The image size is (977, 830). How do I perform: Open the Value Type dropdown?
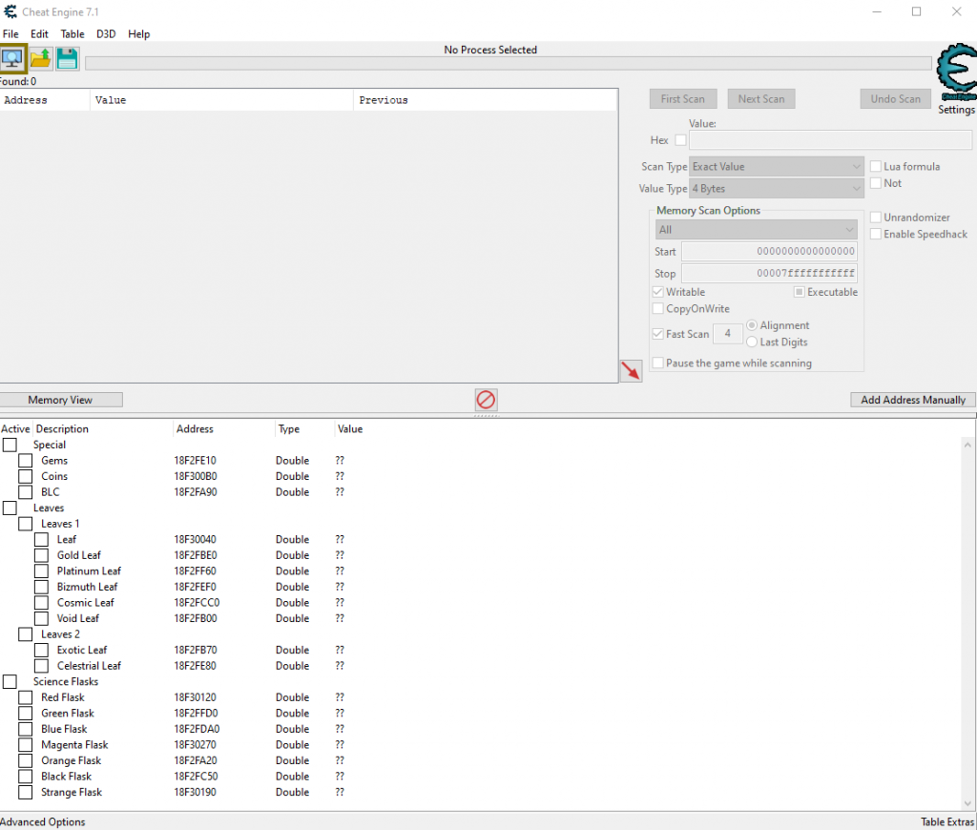(x=777, y=189)
